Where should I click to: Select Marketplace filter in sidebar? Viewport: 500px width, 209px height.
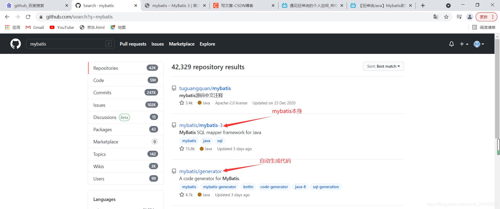126,142
